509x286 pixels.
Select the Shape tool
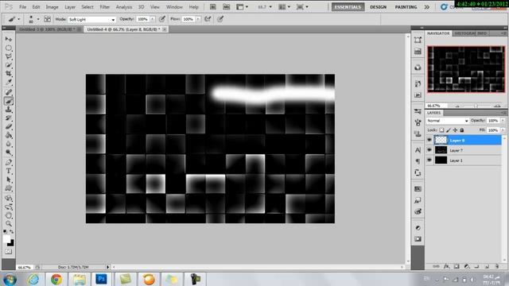[x=9, y=188]
